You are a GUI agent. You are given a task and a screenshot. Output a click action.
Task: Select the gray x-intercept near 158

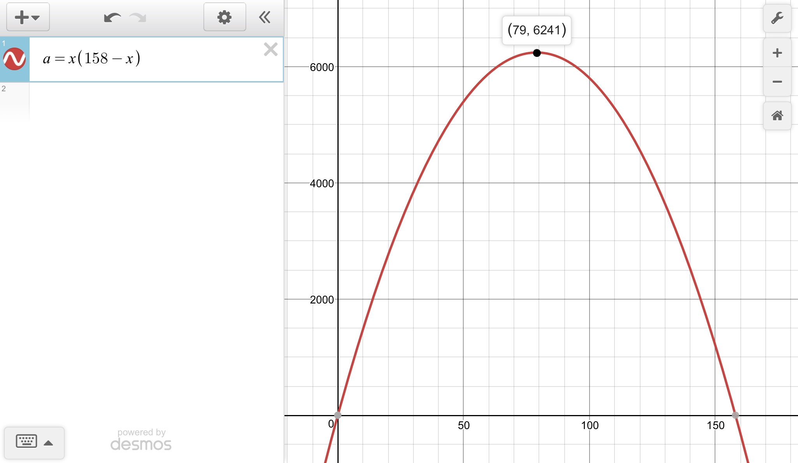(x=735, y=415)
